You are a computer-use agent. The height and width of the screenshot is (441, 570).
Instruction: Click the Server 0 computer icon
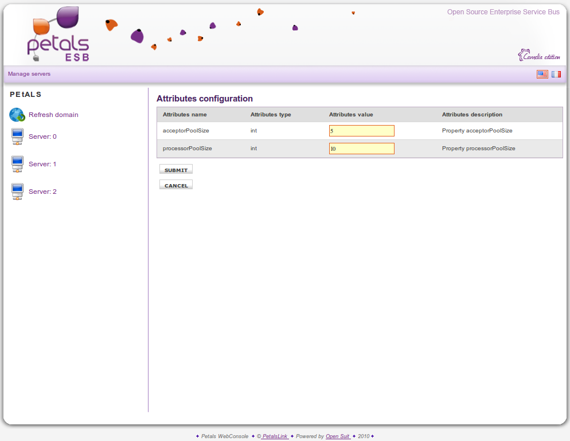tap(17, 137)
